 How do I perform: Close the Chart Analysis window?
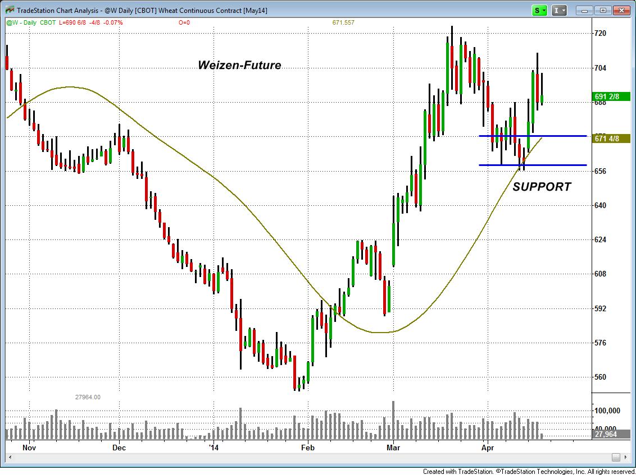[620, 10]
